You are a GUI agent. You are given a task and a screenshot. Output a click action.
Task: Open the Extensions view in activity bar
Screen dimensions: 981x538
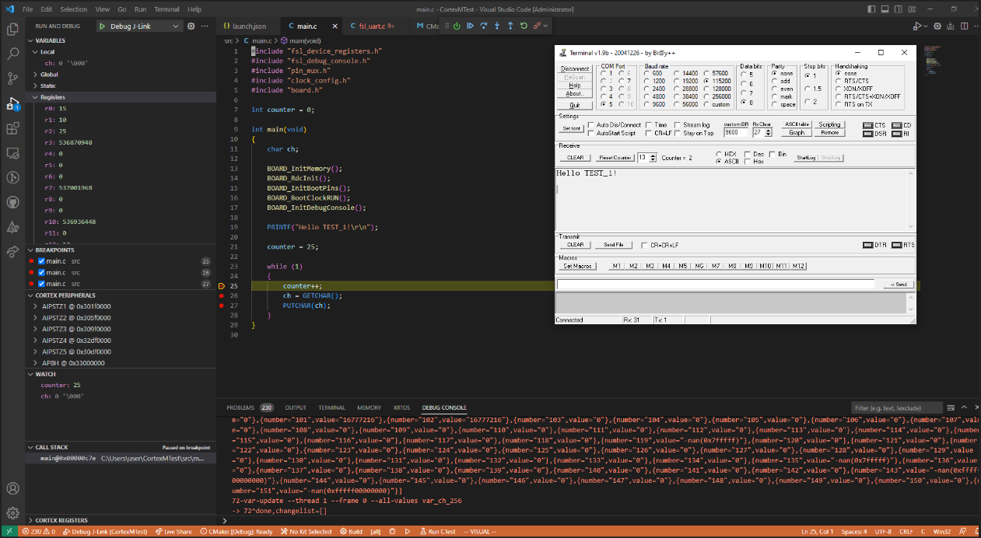pyautogui.click(x=12, y=128)
